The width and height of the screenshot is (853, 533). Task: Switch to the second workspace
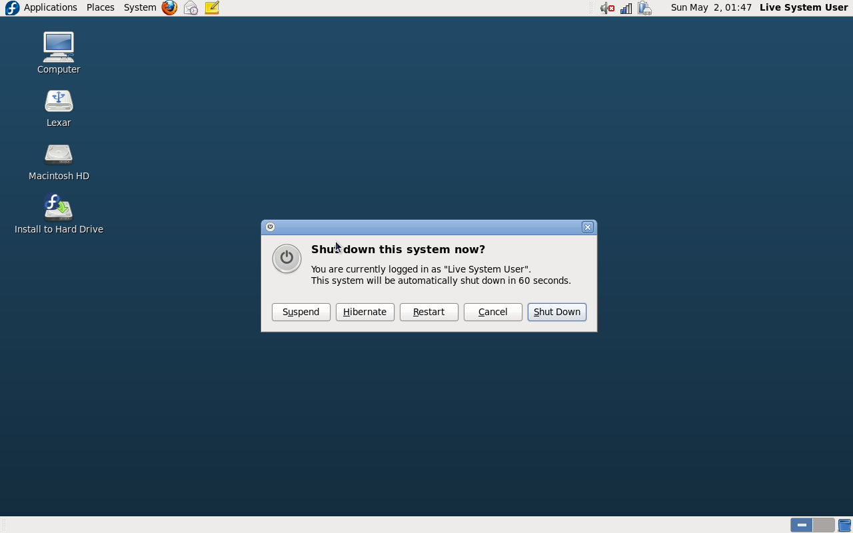point(824,525)
